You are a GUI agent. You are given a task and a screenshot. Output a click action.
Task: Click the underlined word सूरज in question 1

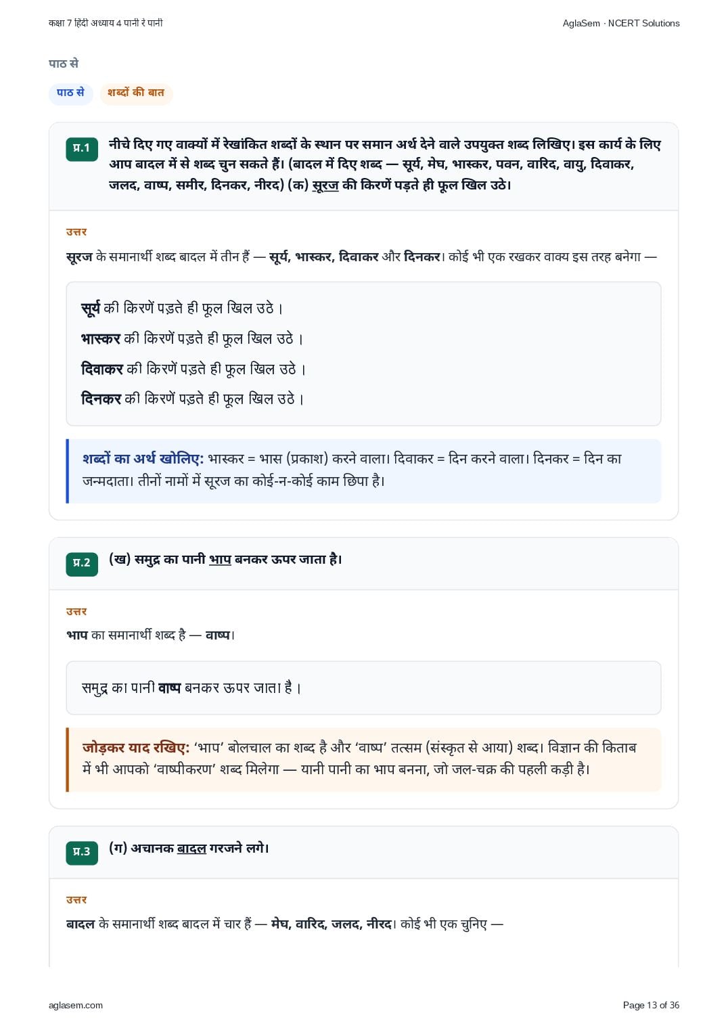[x=325, y=185]
